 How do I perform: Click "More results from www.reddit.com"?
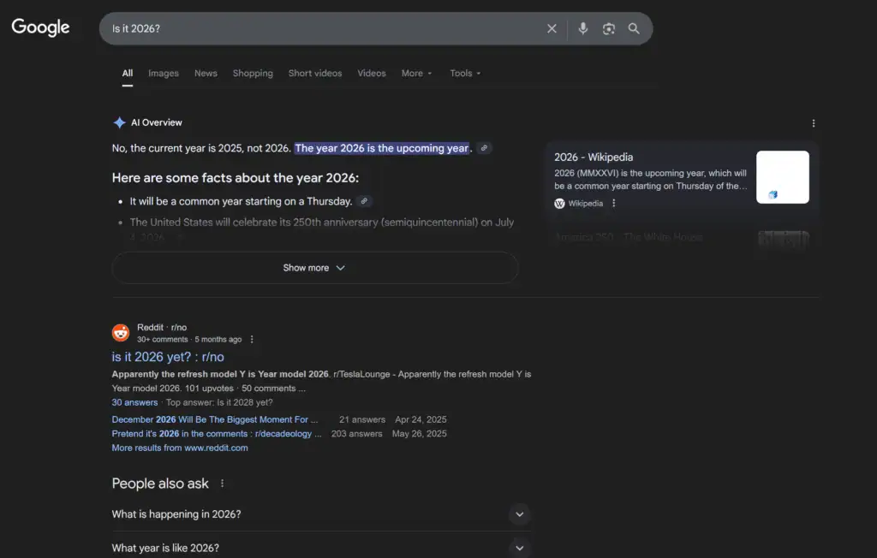click(x=180, y=448)
